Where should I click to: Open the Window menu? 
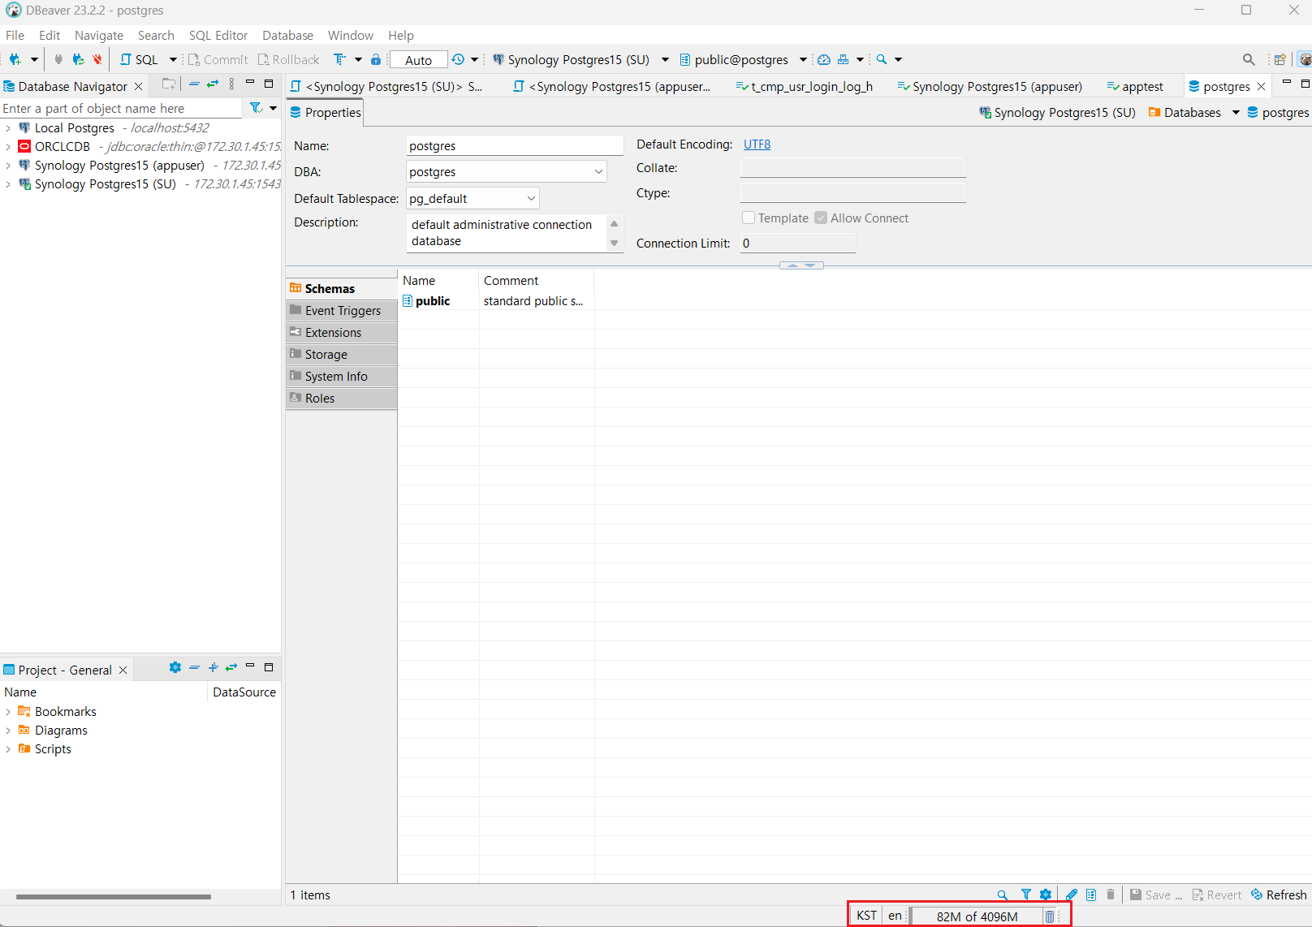pyautogui.click(x=351, y=36)
